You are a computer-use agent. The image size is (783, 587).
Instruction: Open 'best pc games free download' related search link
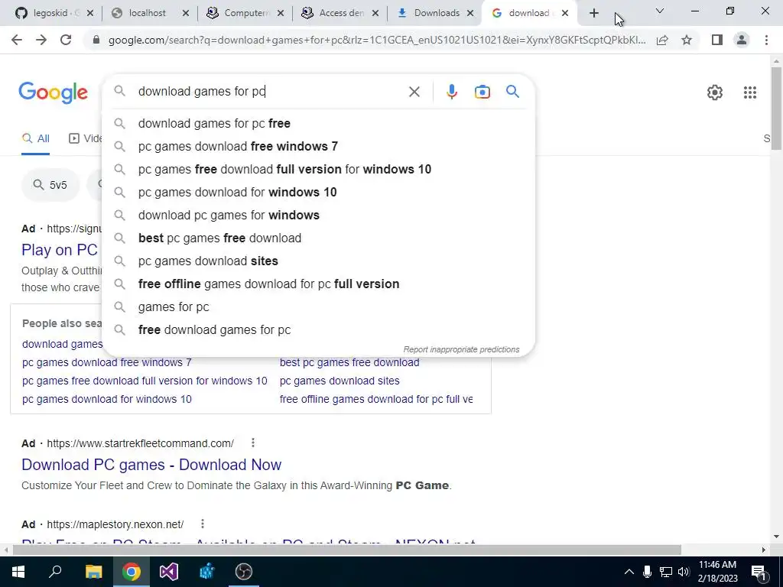(x=349, y=362)
